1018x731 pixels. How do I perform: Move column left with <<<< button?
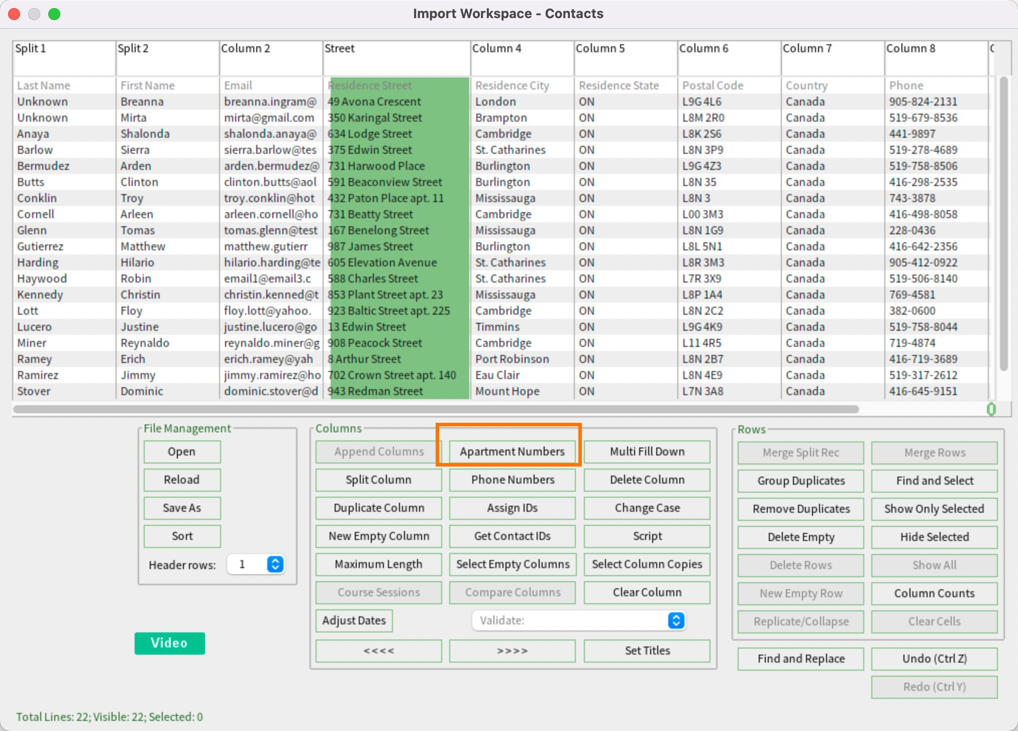pos(378,651)
